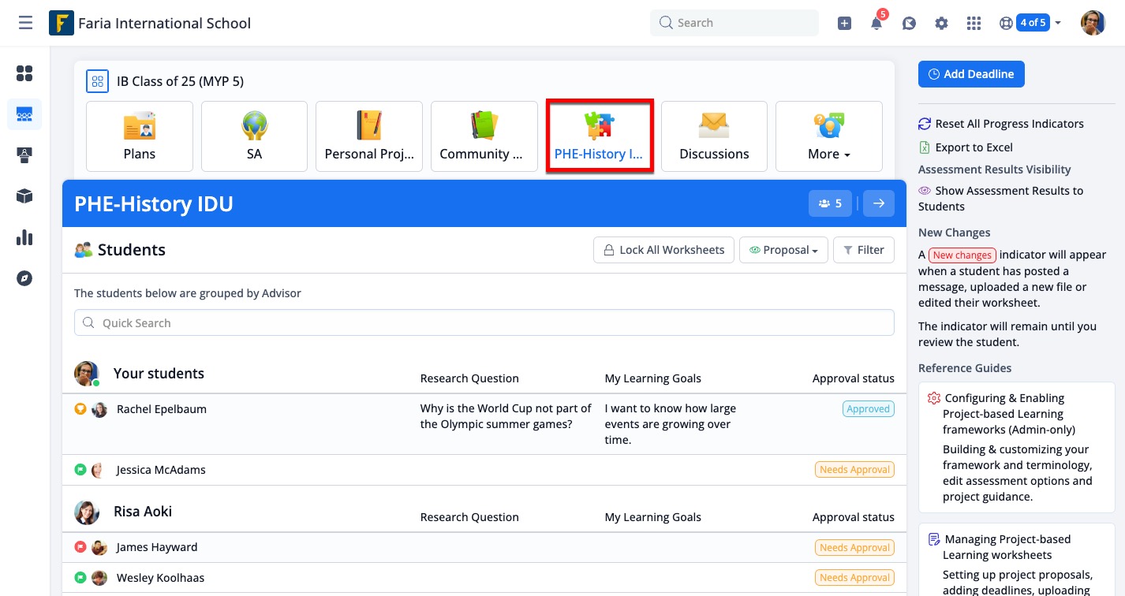Click the Add Deadline button
Image resolution: width=1125 pixels, height=596 pixels.
coord(970,74)
